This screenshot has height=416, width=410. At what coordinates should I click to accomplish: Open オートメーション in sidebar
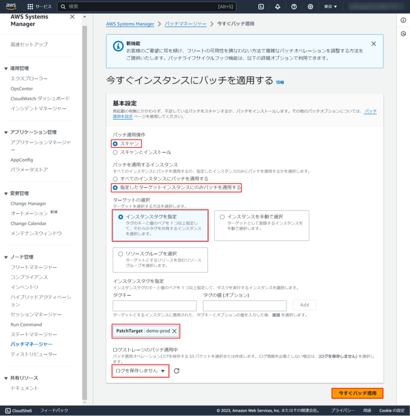pyautogui.click(x=29, y=213)
